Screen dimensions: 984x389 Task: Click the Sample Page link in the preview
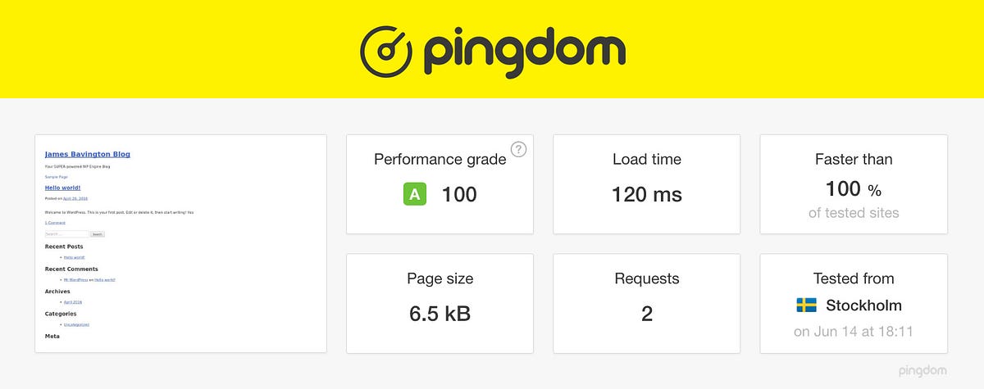point(56,177)
